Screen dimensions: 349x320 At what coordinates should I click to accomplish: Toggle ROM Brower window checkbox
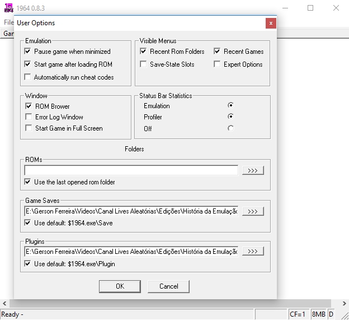[29, 106]
